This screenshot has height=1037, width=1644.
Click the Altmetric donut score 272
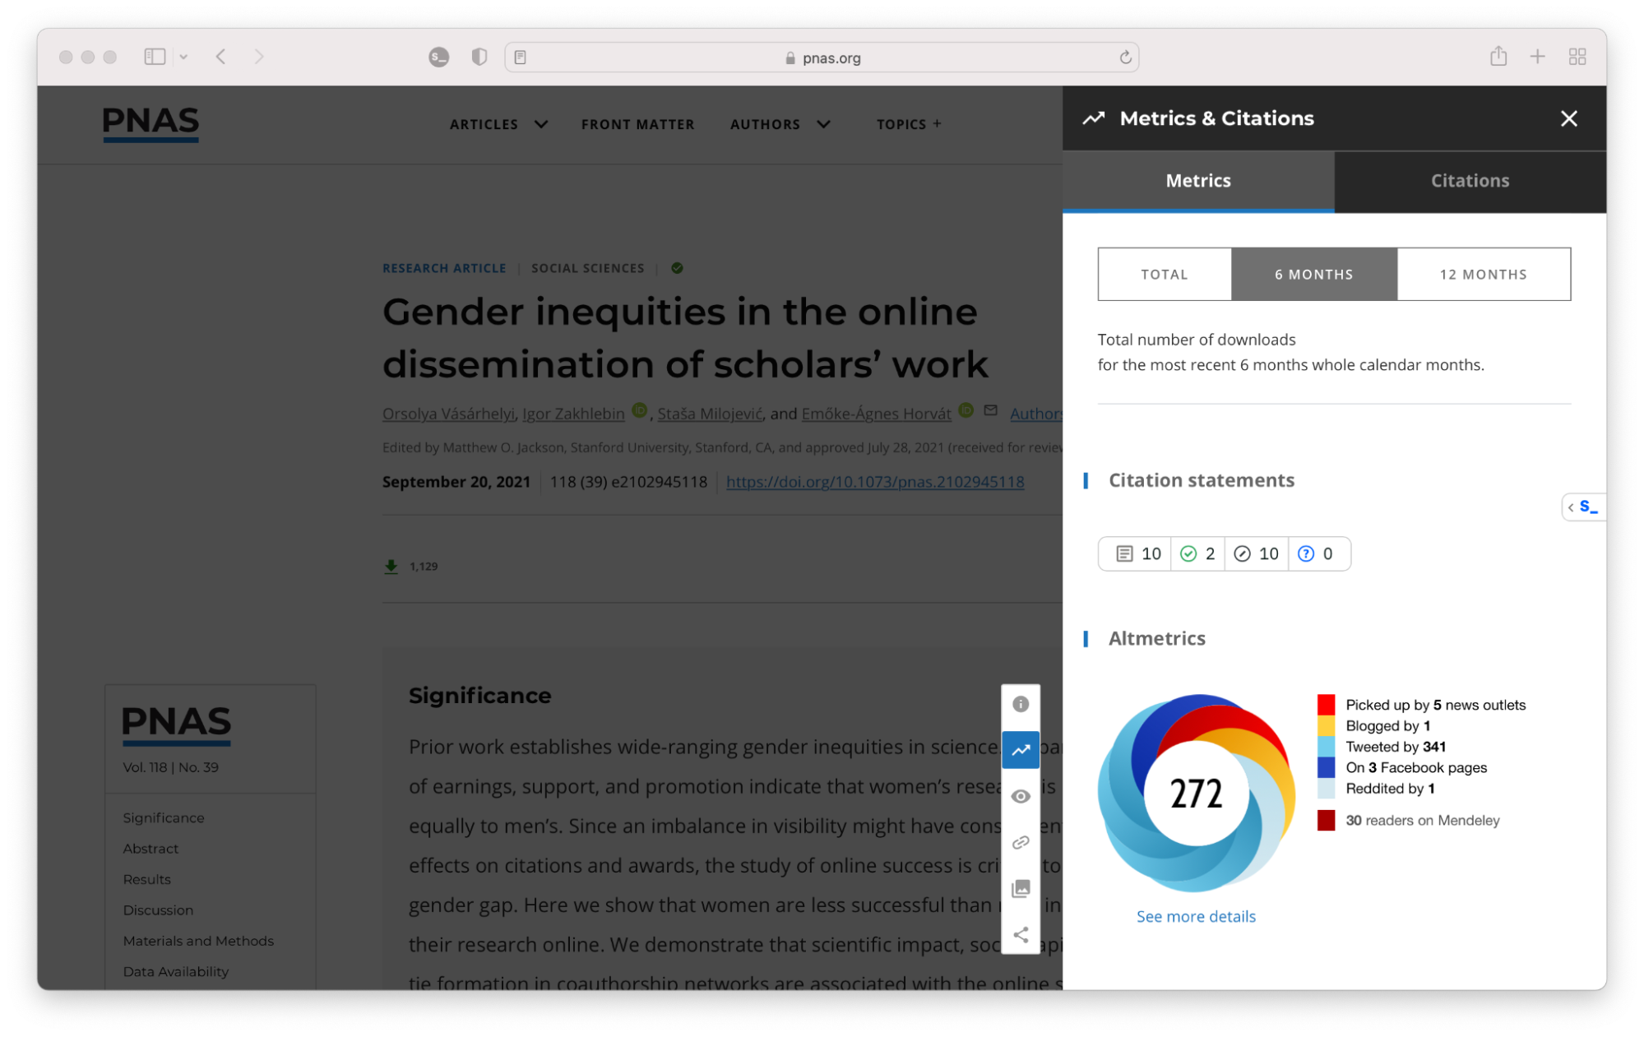click(x=1196, y=794)
